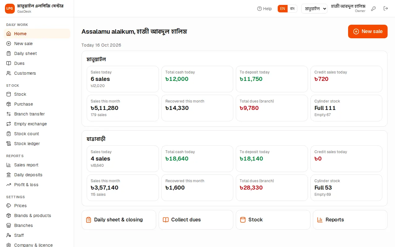Screen dimensions: 395x247
Task: Click the Full 53 cylinder stock value
Action: click(323, 188)
